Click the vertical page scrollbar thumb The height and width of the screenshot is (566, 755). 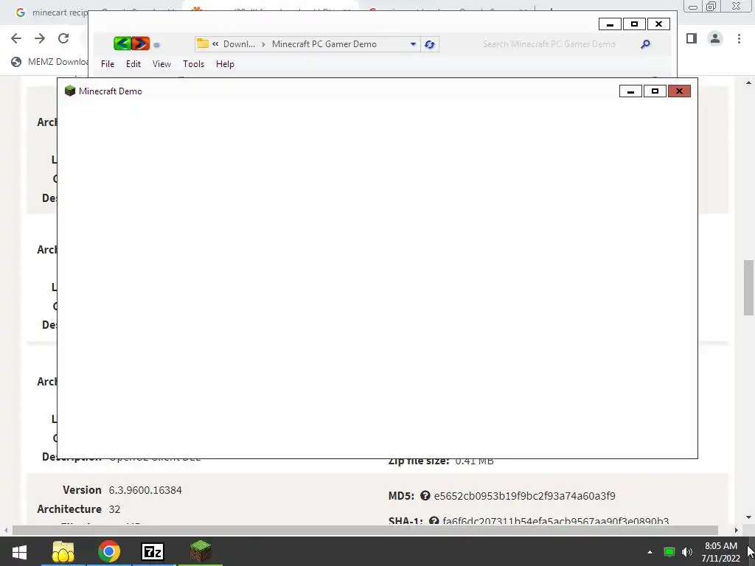click(x=748, y=287)
